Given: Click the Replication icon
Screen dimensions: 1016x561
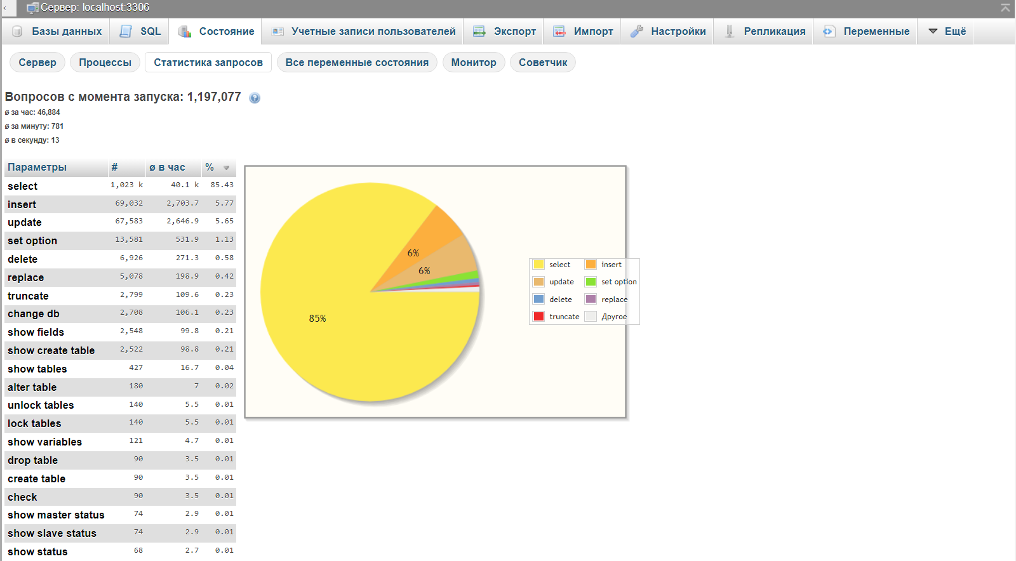Looking at the screenshot, I should point(730,32).
